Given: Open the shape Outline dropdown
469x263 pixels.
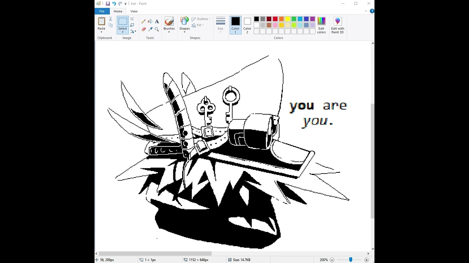Looking at the screenshot, I should (200, 19).
